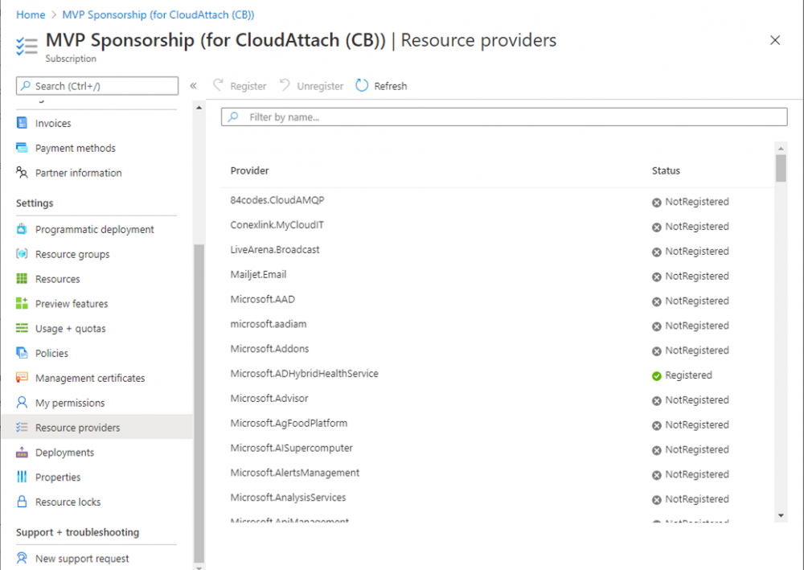The image size is (804, 570).
Task: Click the Deployments upload icon
Action: point(22,452)
